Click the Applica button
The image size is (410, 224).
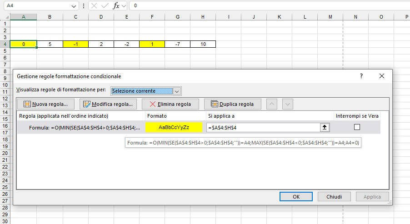(372, 197)
